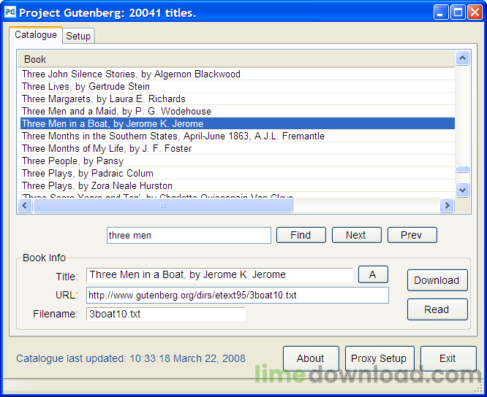Download the selected book
Screen dimensions: 487x397
coord(437,280)
